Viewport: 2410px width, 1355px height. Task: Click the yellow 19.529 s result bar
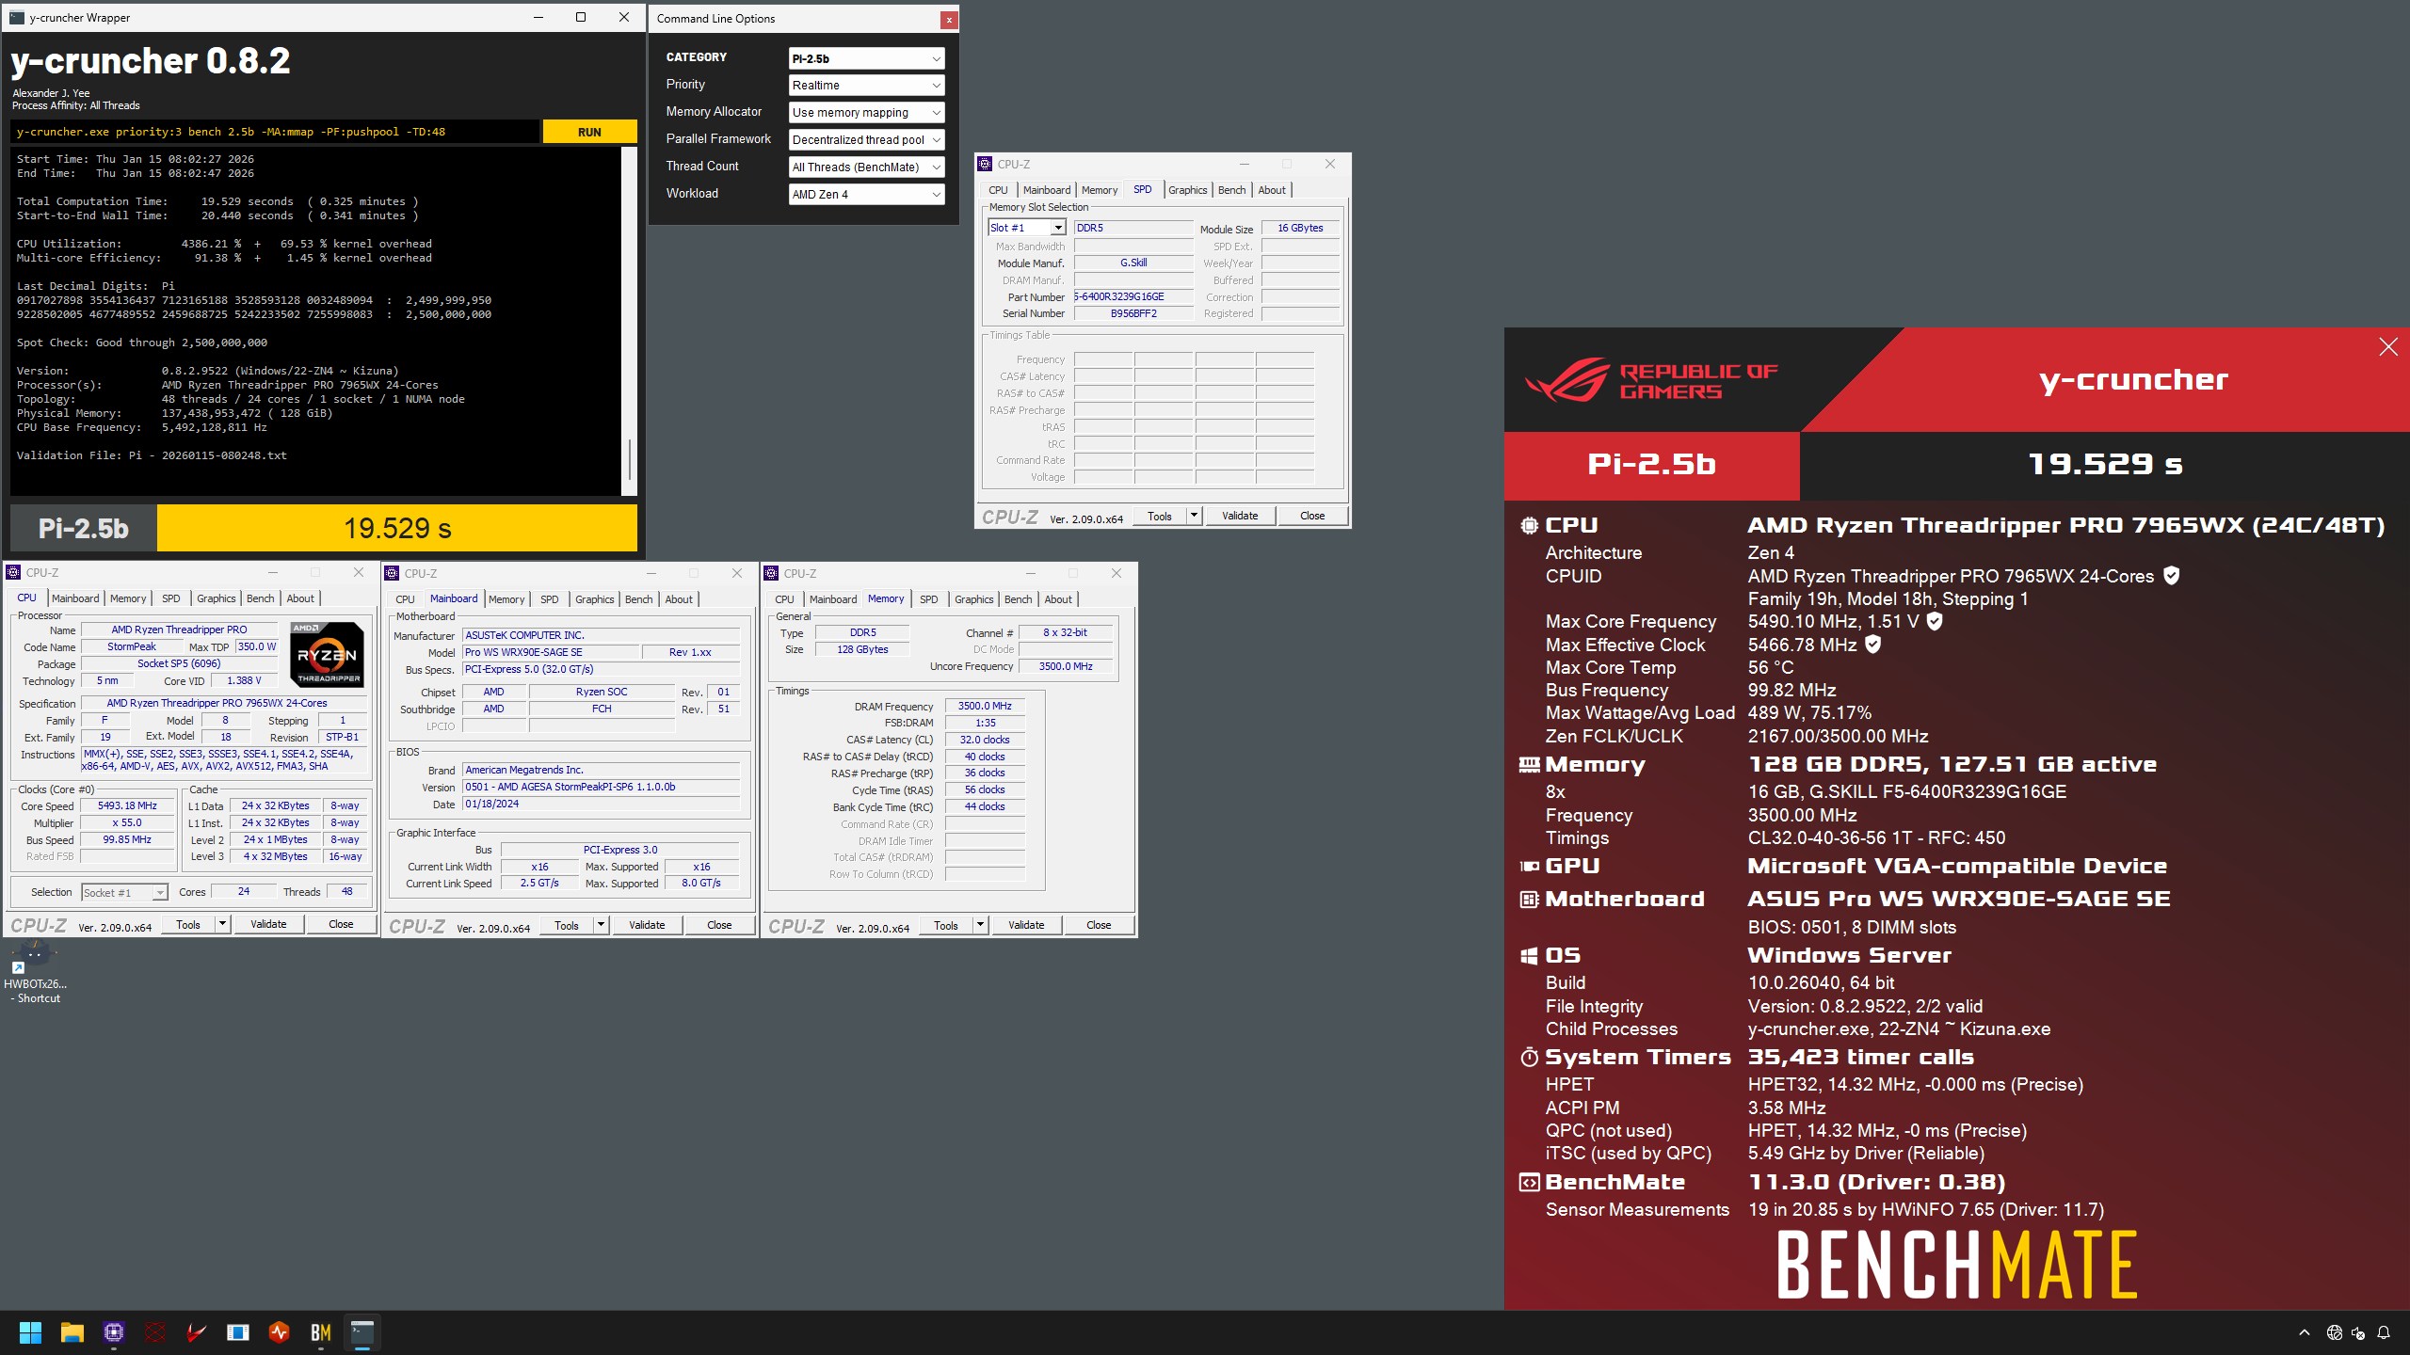tap(397, 528)
